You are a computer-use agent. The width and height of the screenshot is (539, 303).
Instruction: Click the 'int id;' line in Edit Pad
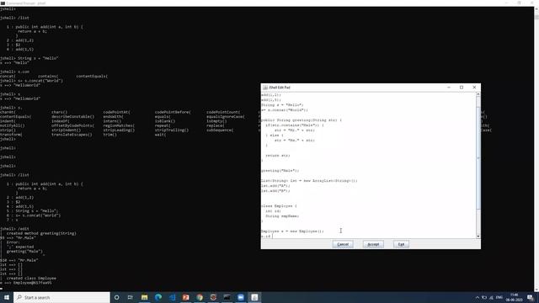(x=273, y=211)
